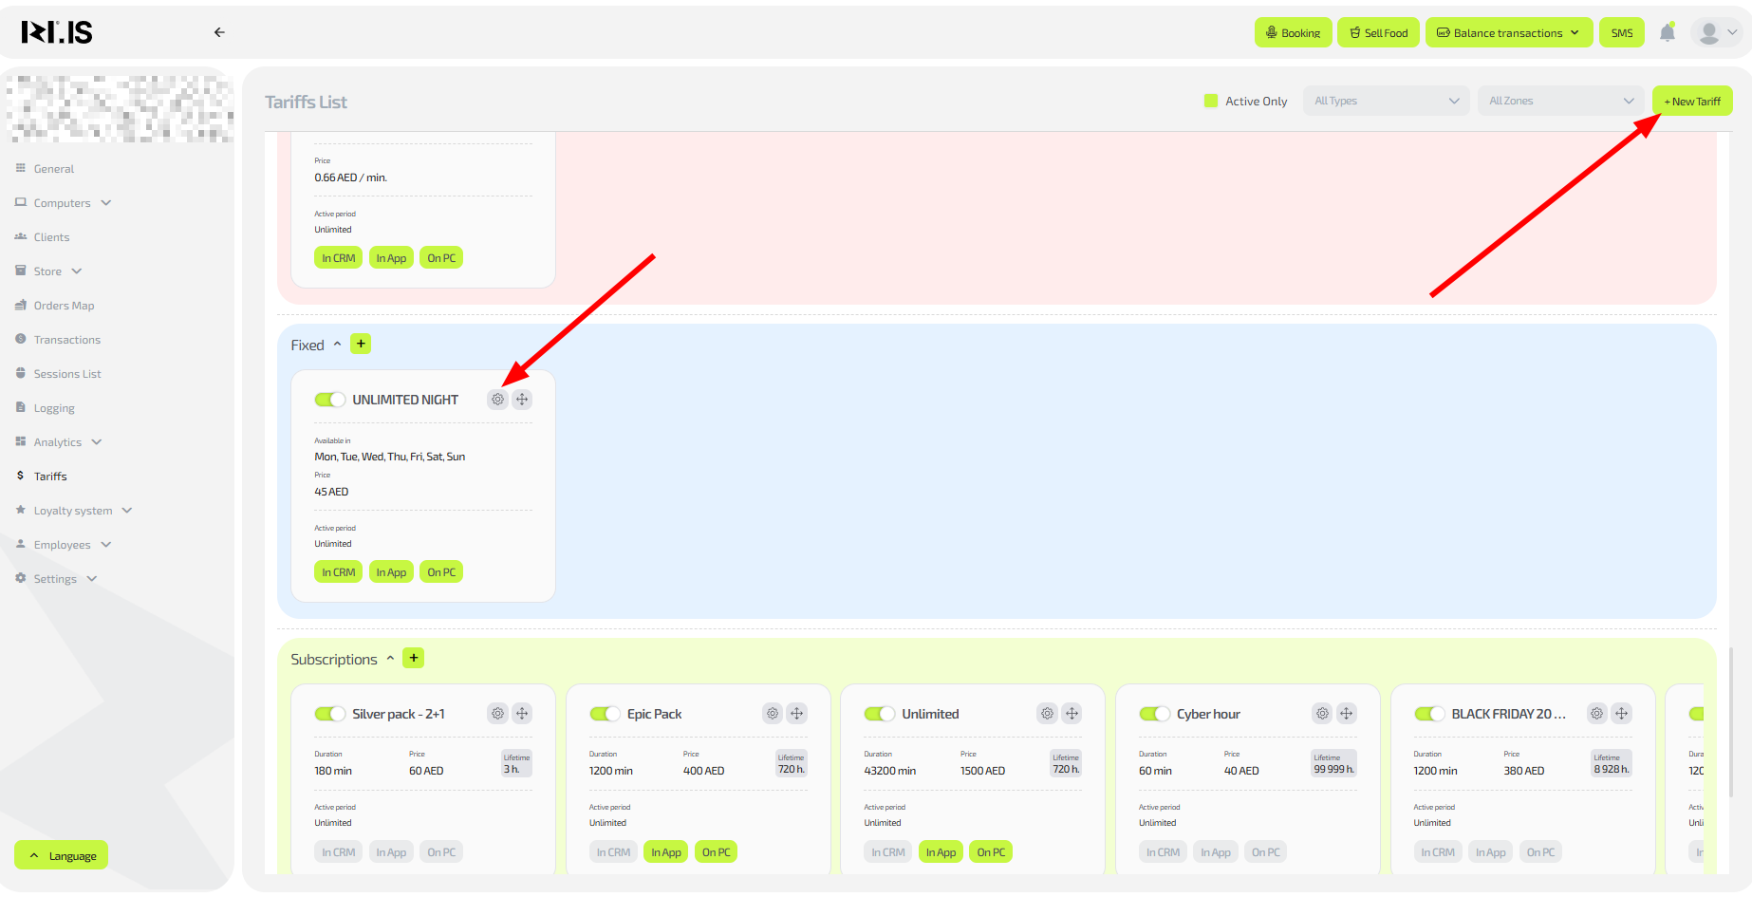
Task: Collapse the Fixed tariffs section
Action: point(337,345)
